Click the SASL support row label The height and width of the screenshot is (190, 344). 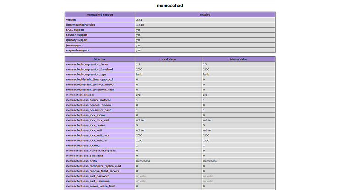tap(74, 30)
